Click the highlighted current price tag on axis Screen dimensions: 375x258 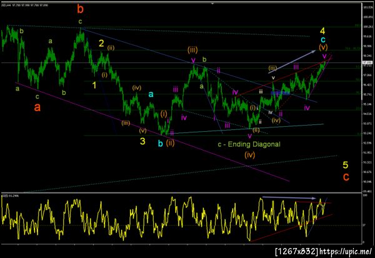pyautogui.click(x=367, y=62)
